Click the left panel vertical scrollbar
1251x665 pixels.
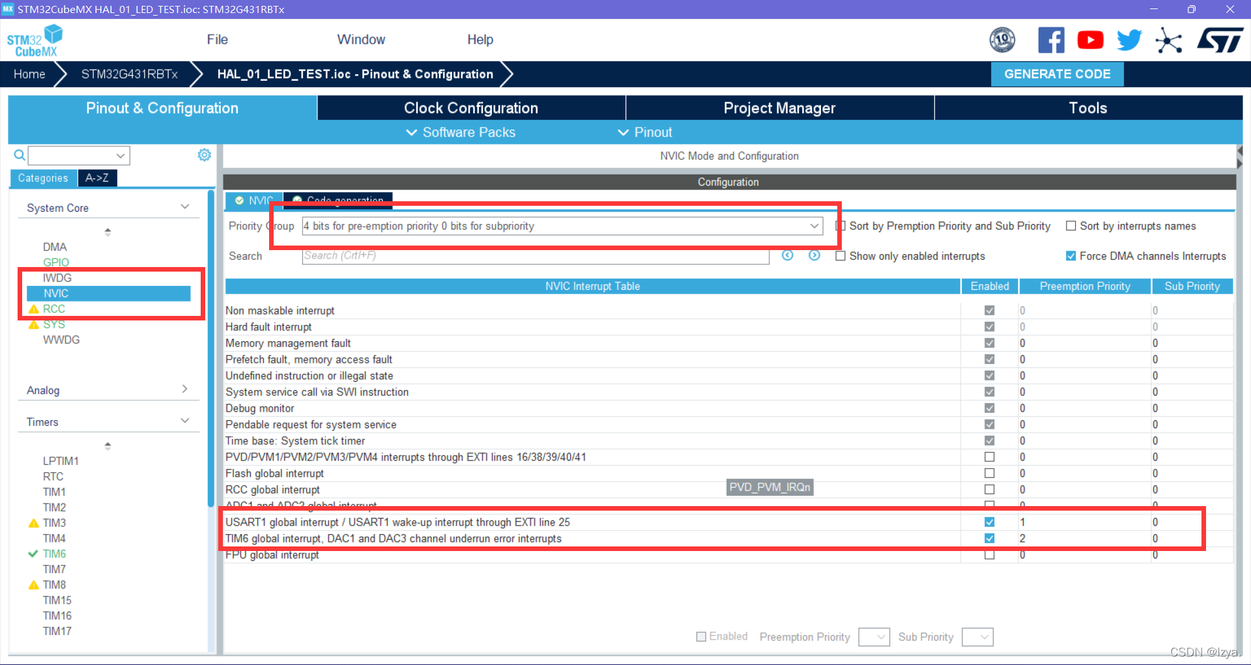(x=211, y=348)
